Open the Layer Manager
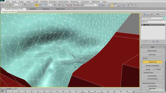 [x=108, y=5]
